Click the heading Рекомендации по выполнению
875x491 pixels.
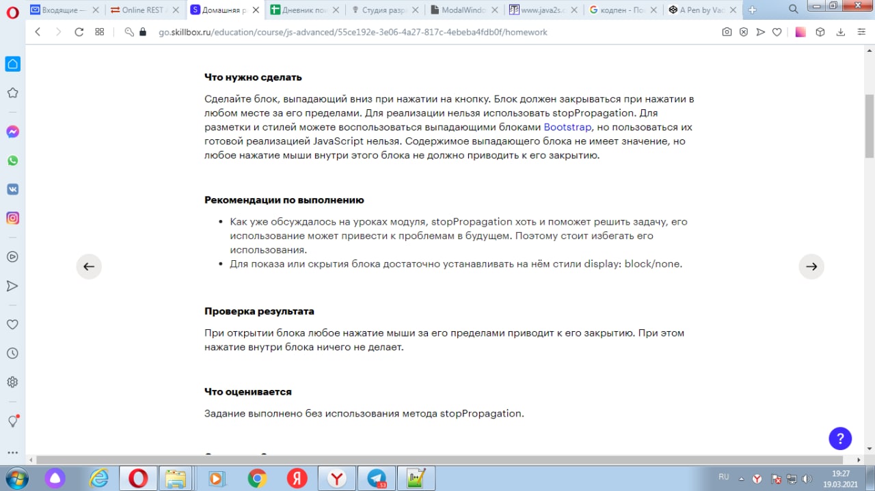tap(284, 200)
